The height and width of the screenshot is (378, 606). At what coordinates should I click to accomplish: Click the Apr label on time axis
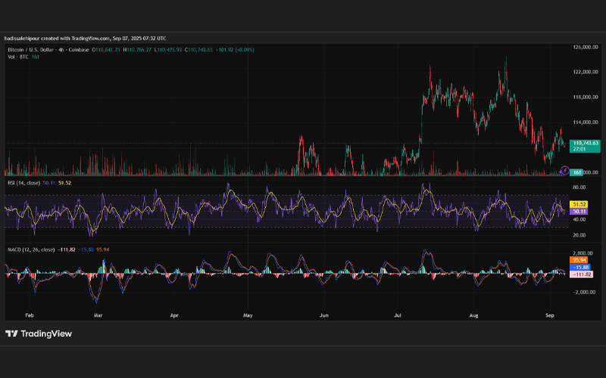click(174, 315)
